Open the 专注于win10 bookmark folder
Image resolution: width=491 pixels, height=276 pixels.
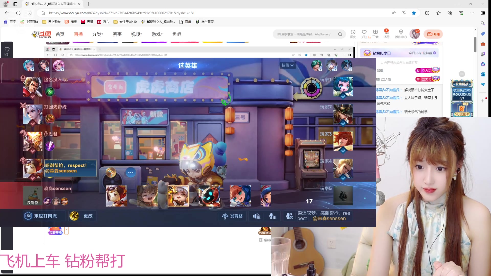point(125,22)
